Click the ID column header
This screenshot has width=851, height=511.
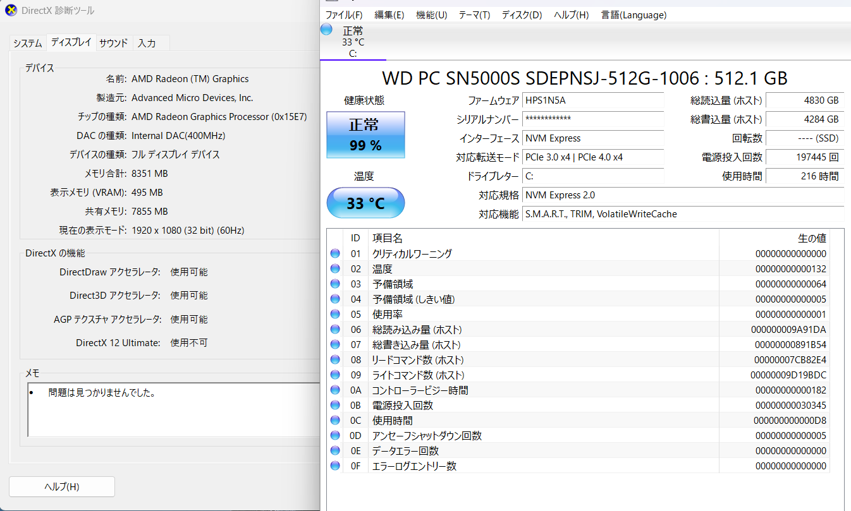coord(356,238)
